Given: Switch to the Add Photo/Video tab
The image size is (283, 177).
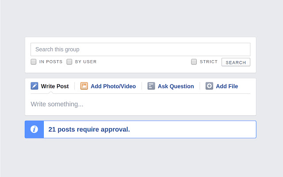Looking at the screenshot, I should [x=113, y=86].
